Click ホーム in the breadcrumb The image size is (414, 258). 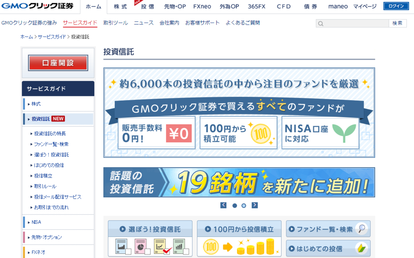tap(27, 37)
